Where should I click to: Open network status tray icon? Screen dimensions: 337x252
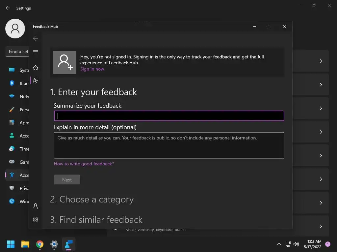pyautogui.click(x=288, y=244)
